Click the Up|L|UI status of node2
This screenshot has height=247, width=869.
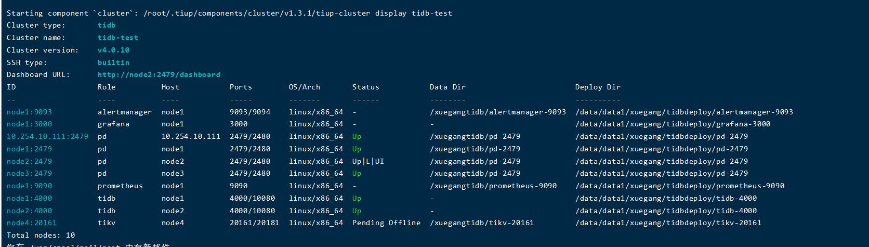[368, 162]
